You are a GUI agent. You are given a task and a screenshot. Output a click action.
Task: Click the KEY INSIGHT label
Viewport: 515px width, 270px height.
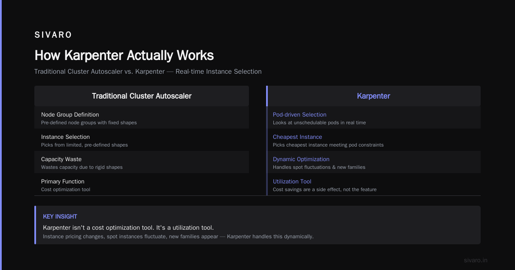tap(60, 216)
